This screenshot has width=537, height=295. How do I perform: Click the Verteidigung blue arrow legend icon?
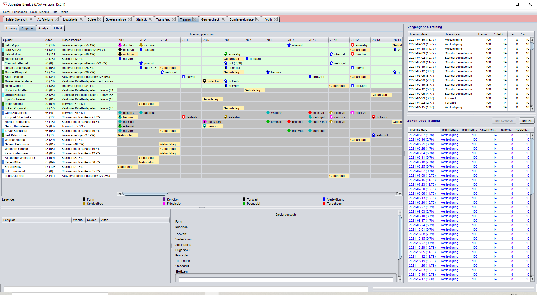pos(324,199)
